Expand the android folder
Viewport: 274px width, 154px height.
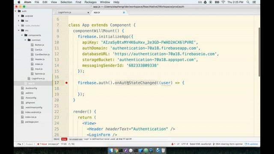(x=19, y=16)
